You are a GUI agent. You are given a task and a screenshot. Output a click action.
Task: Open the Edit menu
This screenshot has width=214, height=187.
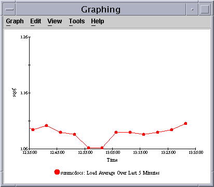pyautogui.click(x=36, y=21)
